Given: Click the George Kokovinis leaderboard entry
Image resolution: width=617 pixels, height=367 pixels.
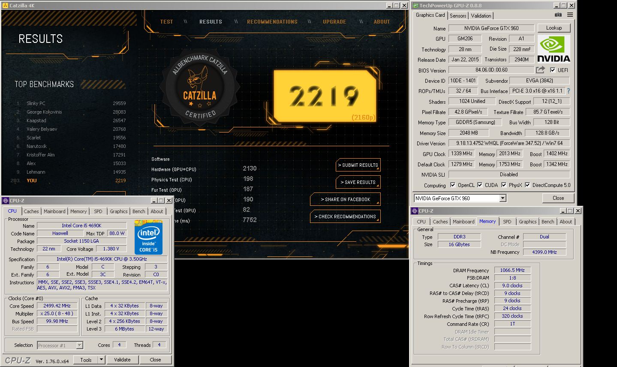Looking at the screenshot, I should click(71, 112).
